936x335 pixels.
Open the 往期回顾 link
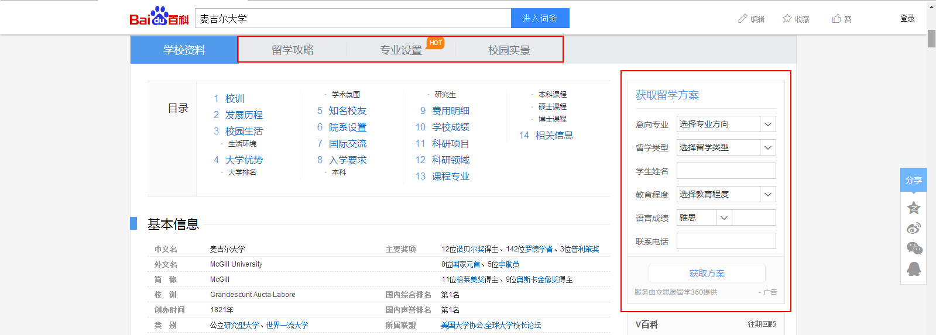point(762,324)
